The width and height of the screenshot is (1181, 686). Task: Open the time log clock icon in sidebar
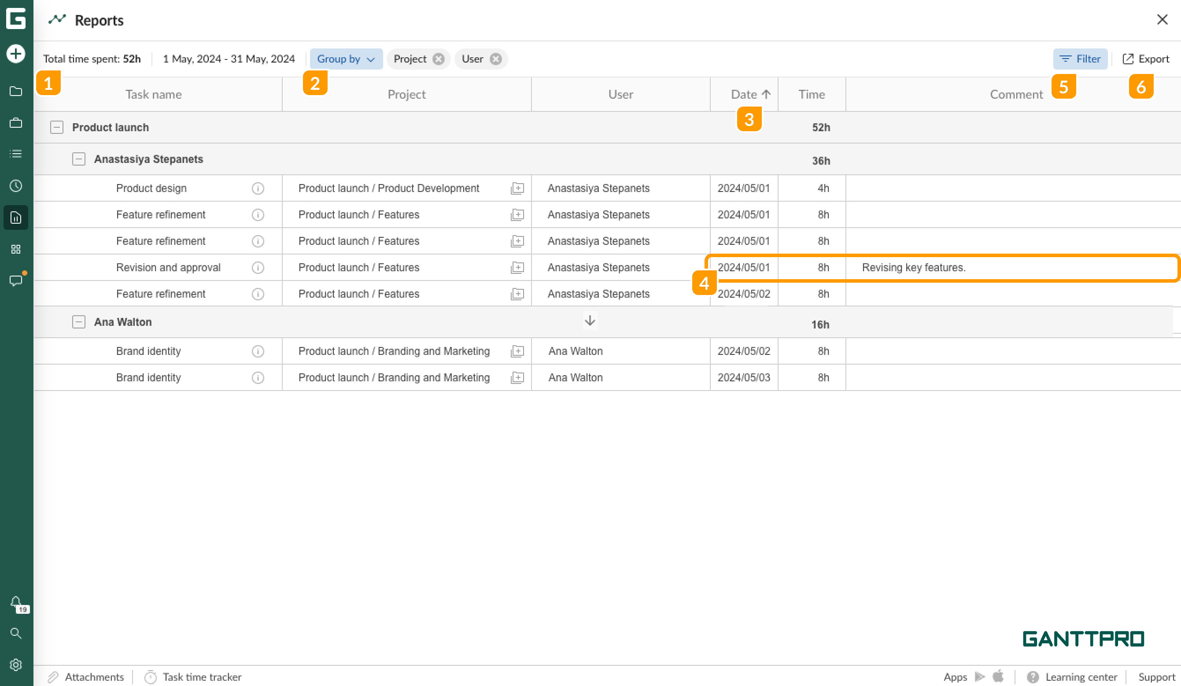16,186
